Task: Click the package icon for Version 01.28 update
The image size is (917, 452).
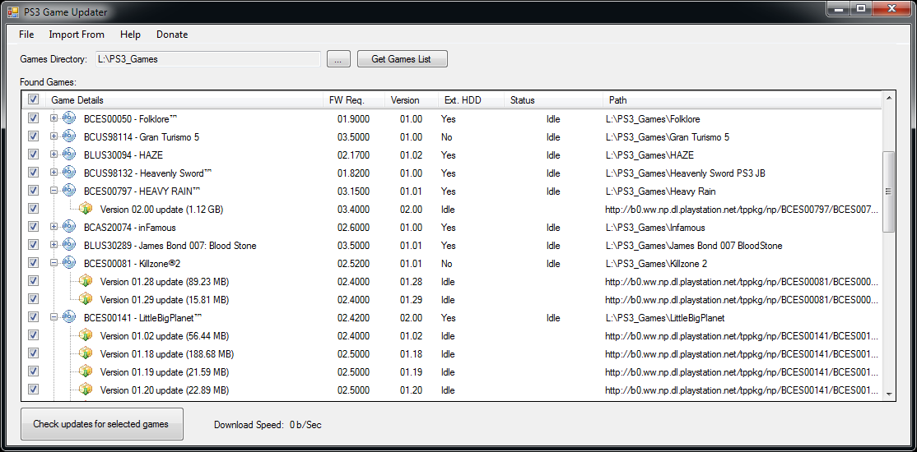Action: pos(86,282)
